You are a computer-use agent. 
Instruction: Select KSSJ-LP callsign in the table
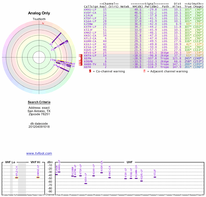click(x=90, y=44)
